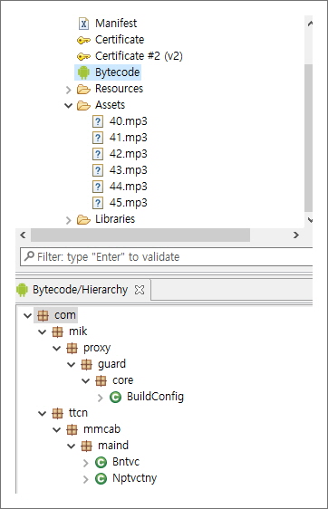Select the 40.mp3 file name
Viewport: 328px width, 509px height.
[129, 121]
